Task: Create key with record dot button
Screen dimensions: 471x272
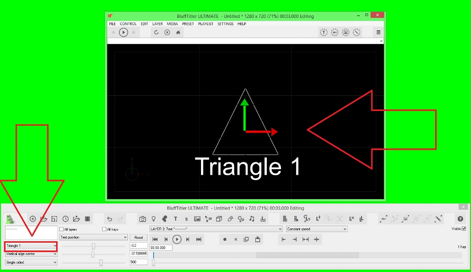Action: 224,239
